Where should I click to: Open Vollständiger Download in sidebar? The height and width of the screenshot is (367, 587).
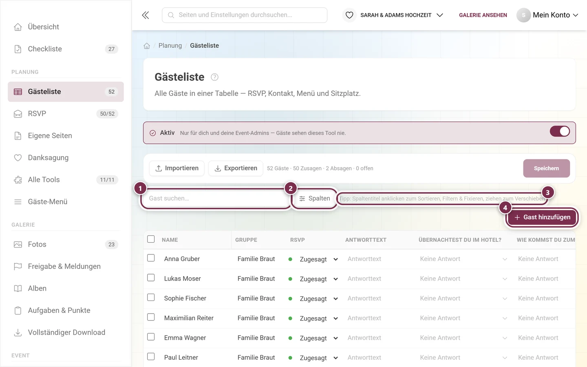[66, 332]
